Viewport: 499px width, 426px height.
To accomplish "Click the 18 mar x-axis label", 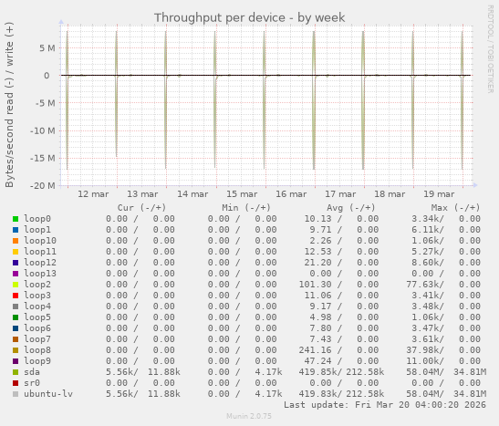I will pyautogui.click(x=390, y=194).
